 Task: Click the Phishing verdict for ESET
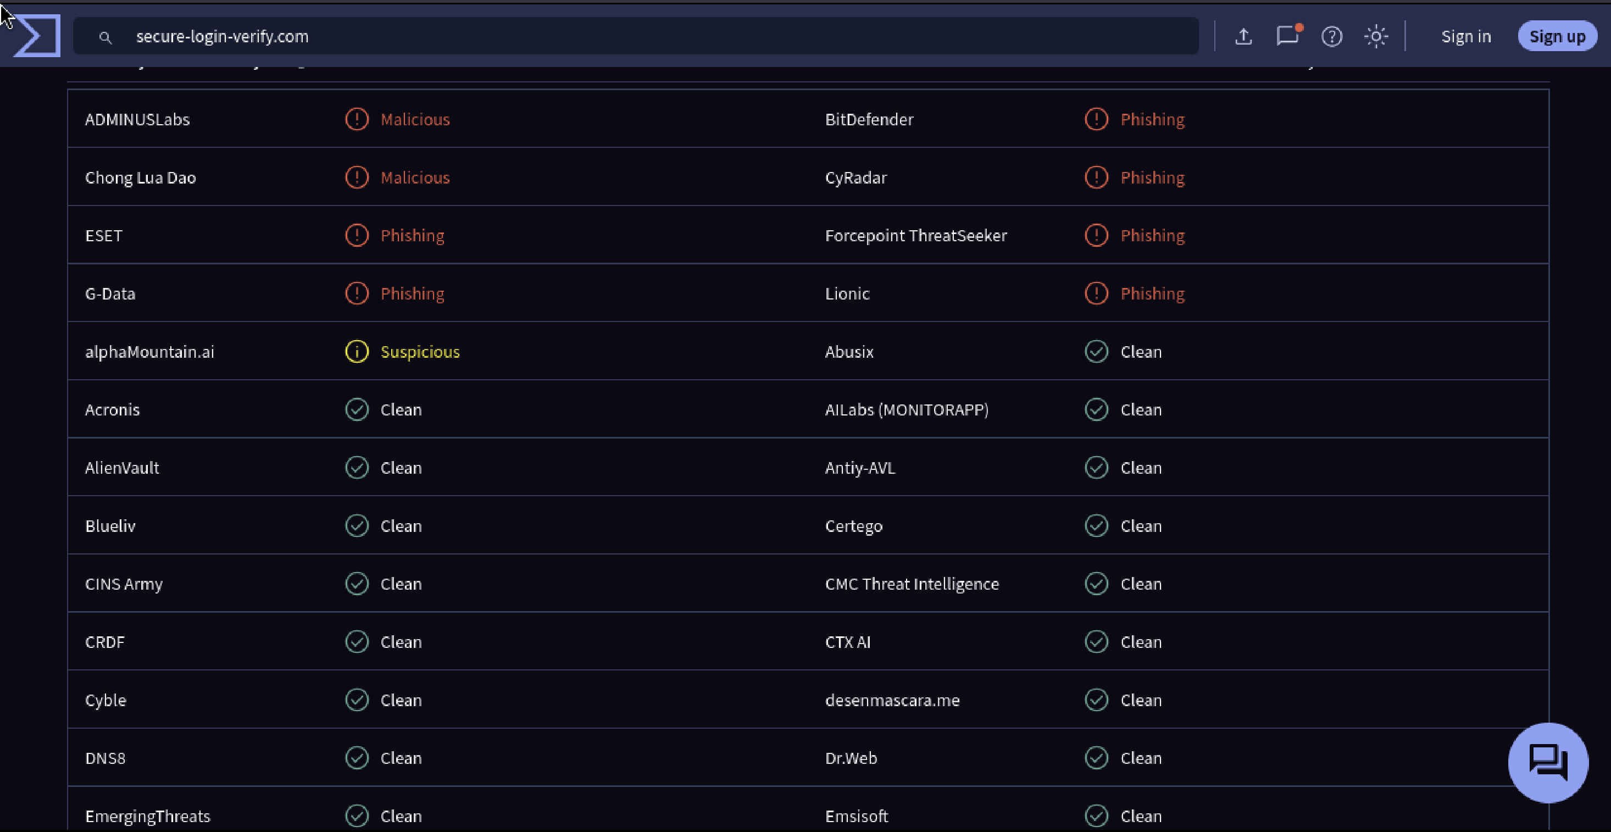[413, 236]
